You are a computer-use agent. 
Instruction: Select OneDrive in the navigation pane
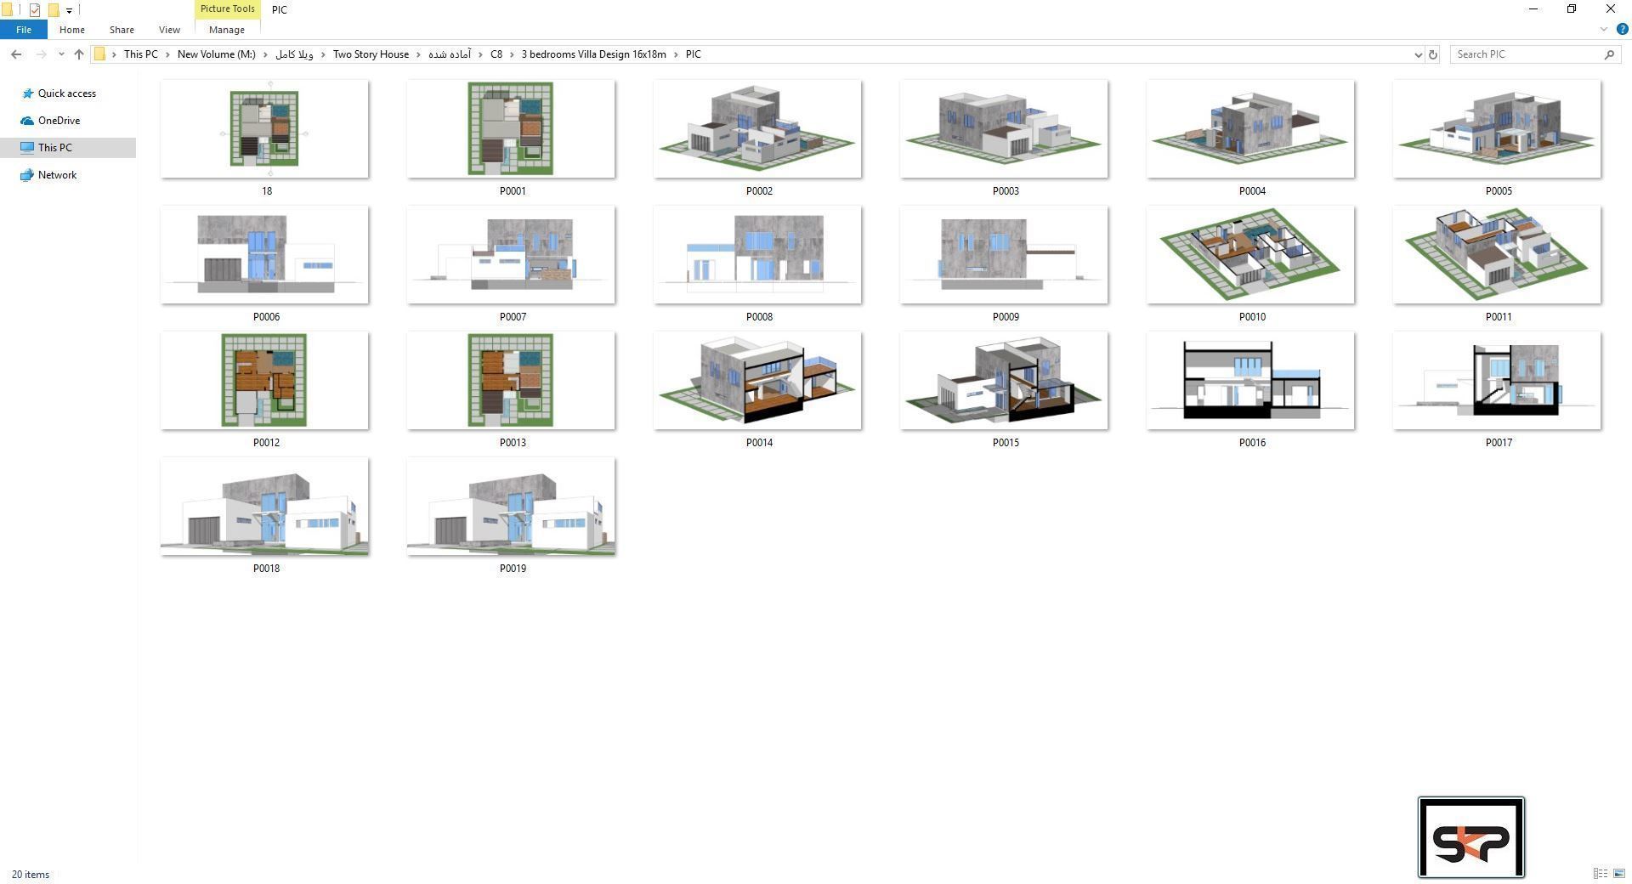(x=59, y=121)
